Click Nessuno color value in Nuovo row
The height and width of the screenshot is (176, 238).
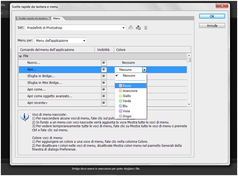point(128,63)
